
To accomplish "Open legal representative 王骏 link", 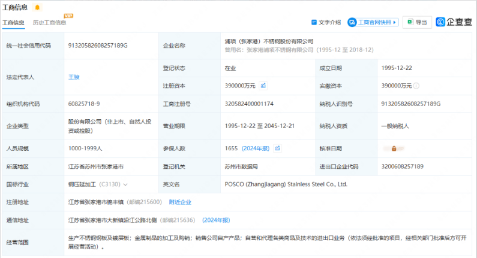I will pos(74,77).
